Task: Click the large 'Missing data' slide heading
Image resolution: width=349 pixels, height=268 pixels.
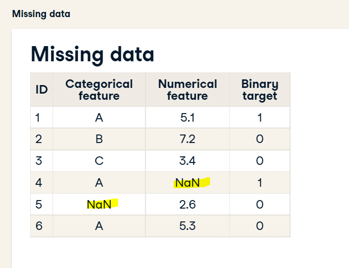Action: [92, 55]
